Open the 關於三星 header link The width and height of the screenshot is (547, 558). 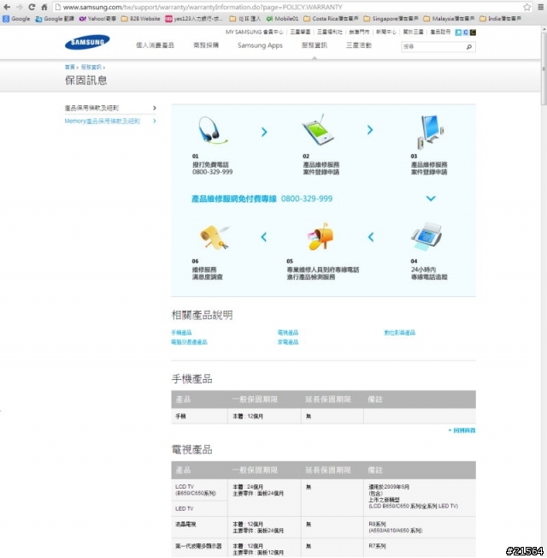[413, 32]
